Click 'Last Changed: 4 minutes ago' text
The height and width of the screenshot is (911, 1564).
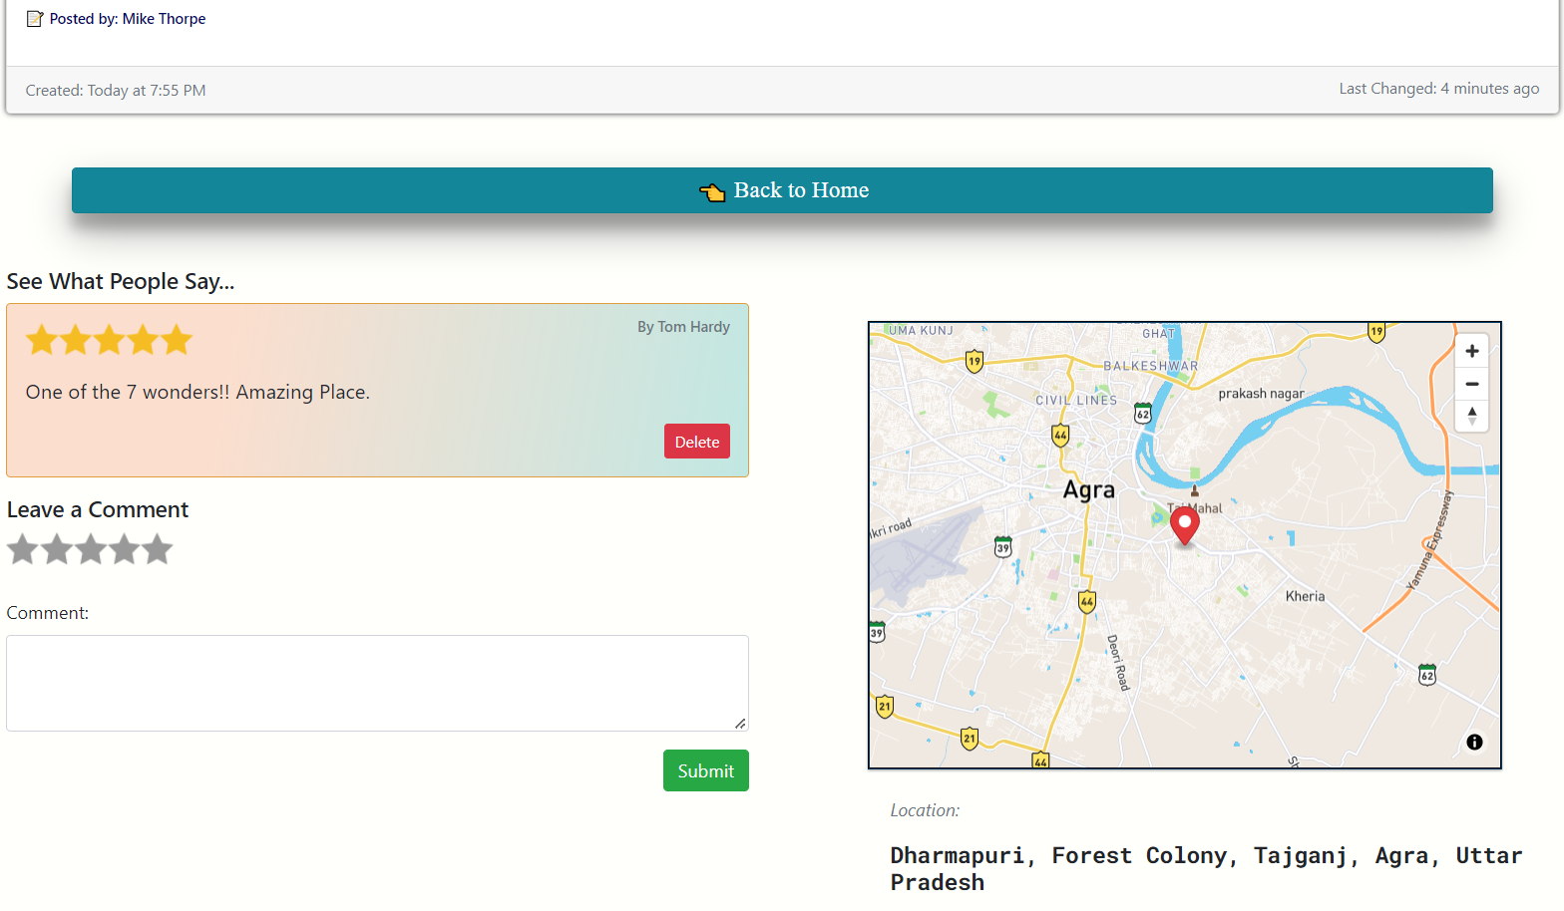(x=1438, y=89)
